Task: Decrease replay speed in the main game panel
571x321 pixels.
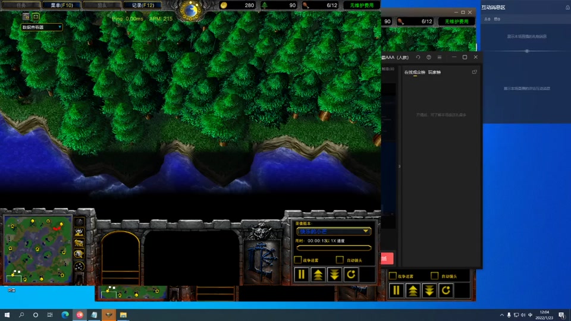Action: [x=334, y=275]
